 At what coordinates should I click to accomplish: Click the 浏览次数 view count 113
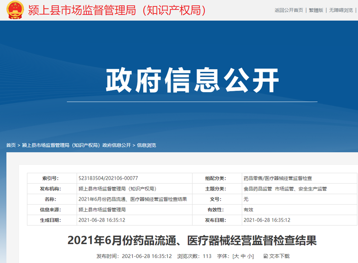(207, 256)
